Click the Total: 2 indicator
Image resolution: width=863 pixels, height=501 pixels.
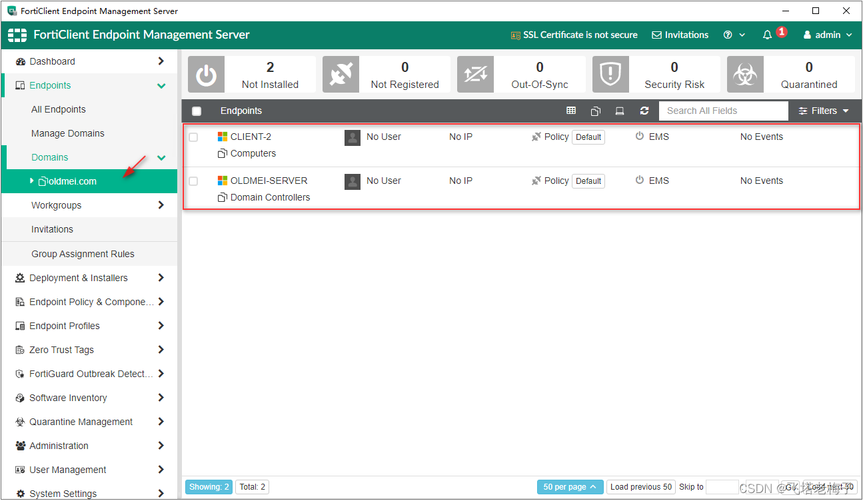click(x=253, y=487)
